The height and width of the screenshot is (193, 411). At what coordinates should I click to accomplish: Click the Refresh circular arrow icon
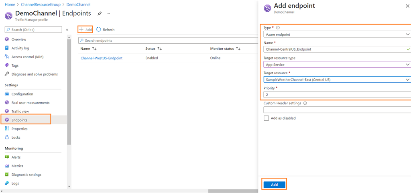(99, 30)
